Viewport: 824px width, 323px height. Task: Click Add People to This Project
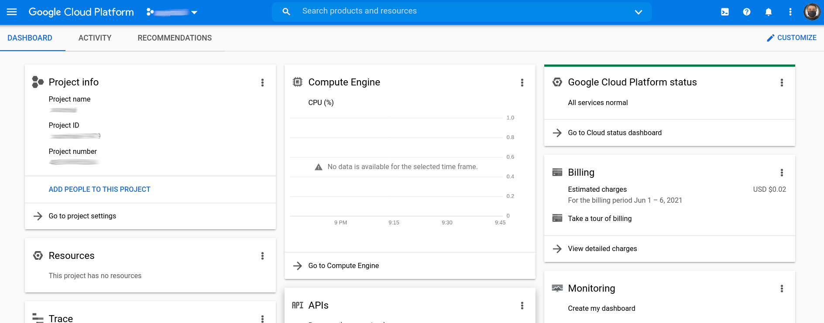[x=100, y=189]
